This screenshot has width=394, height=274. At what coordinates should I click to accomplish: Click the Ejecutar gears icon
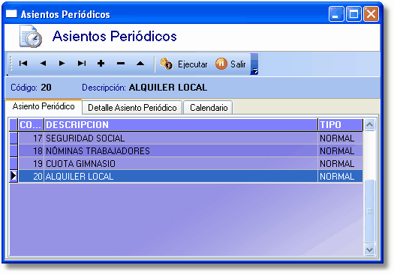167,64
